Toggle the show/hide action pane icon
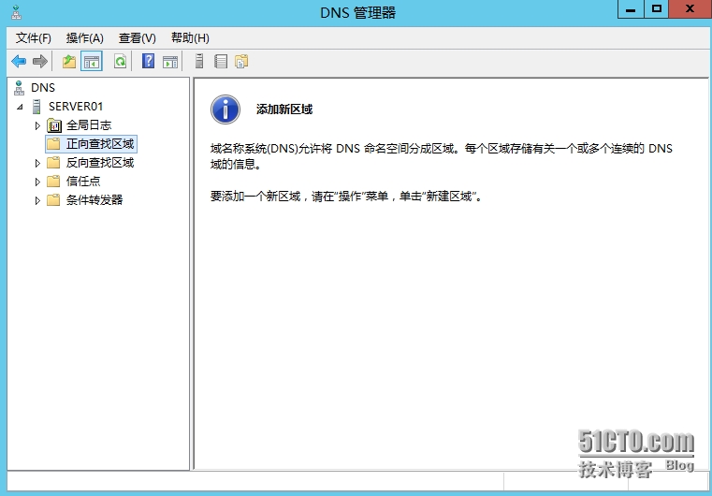 coord(170,62)
